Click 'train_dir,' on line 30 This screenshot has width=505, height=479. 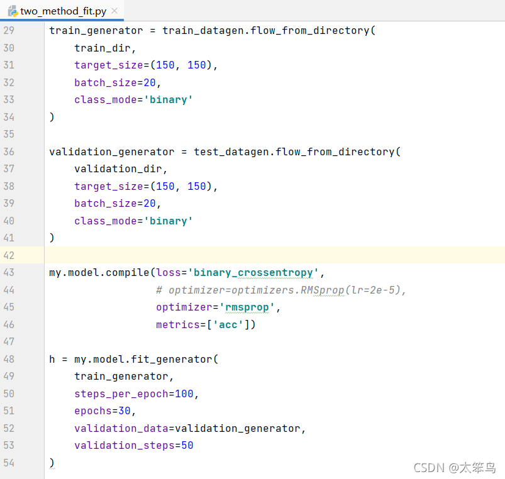point(105,48)
